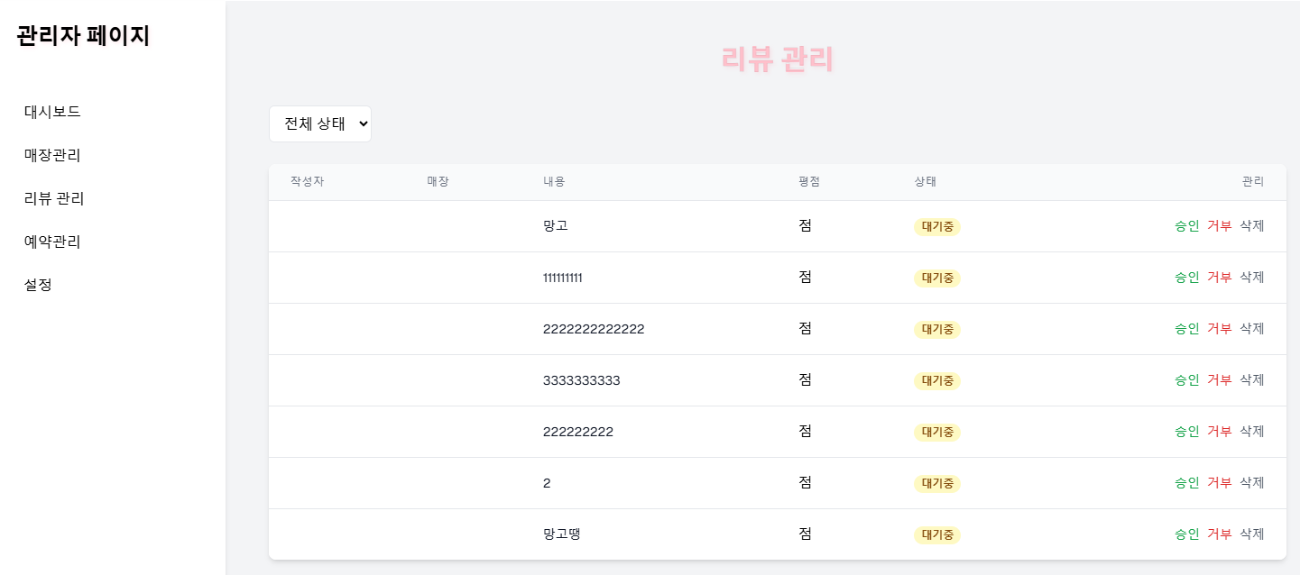The width and height of the screenshot is (1300, 575).
Task: Click the 대기중 badge in 망고땡 row
Action: pos(937,534)
